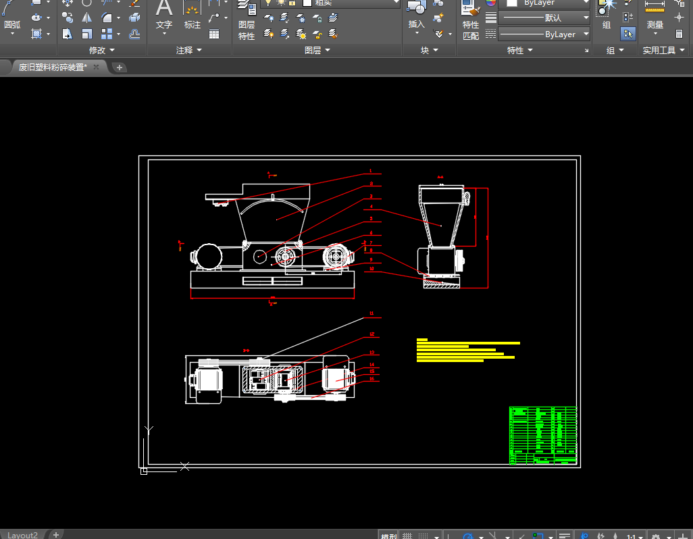
Task: Choose the Fillet tool
Action: point(107,18)
